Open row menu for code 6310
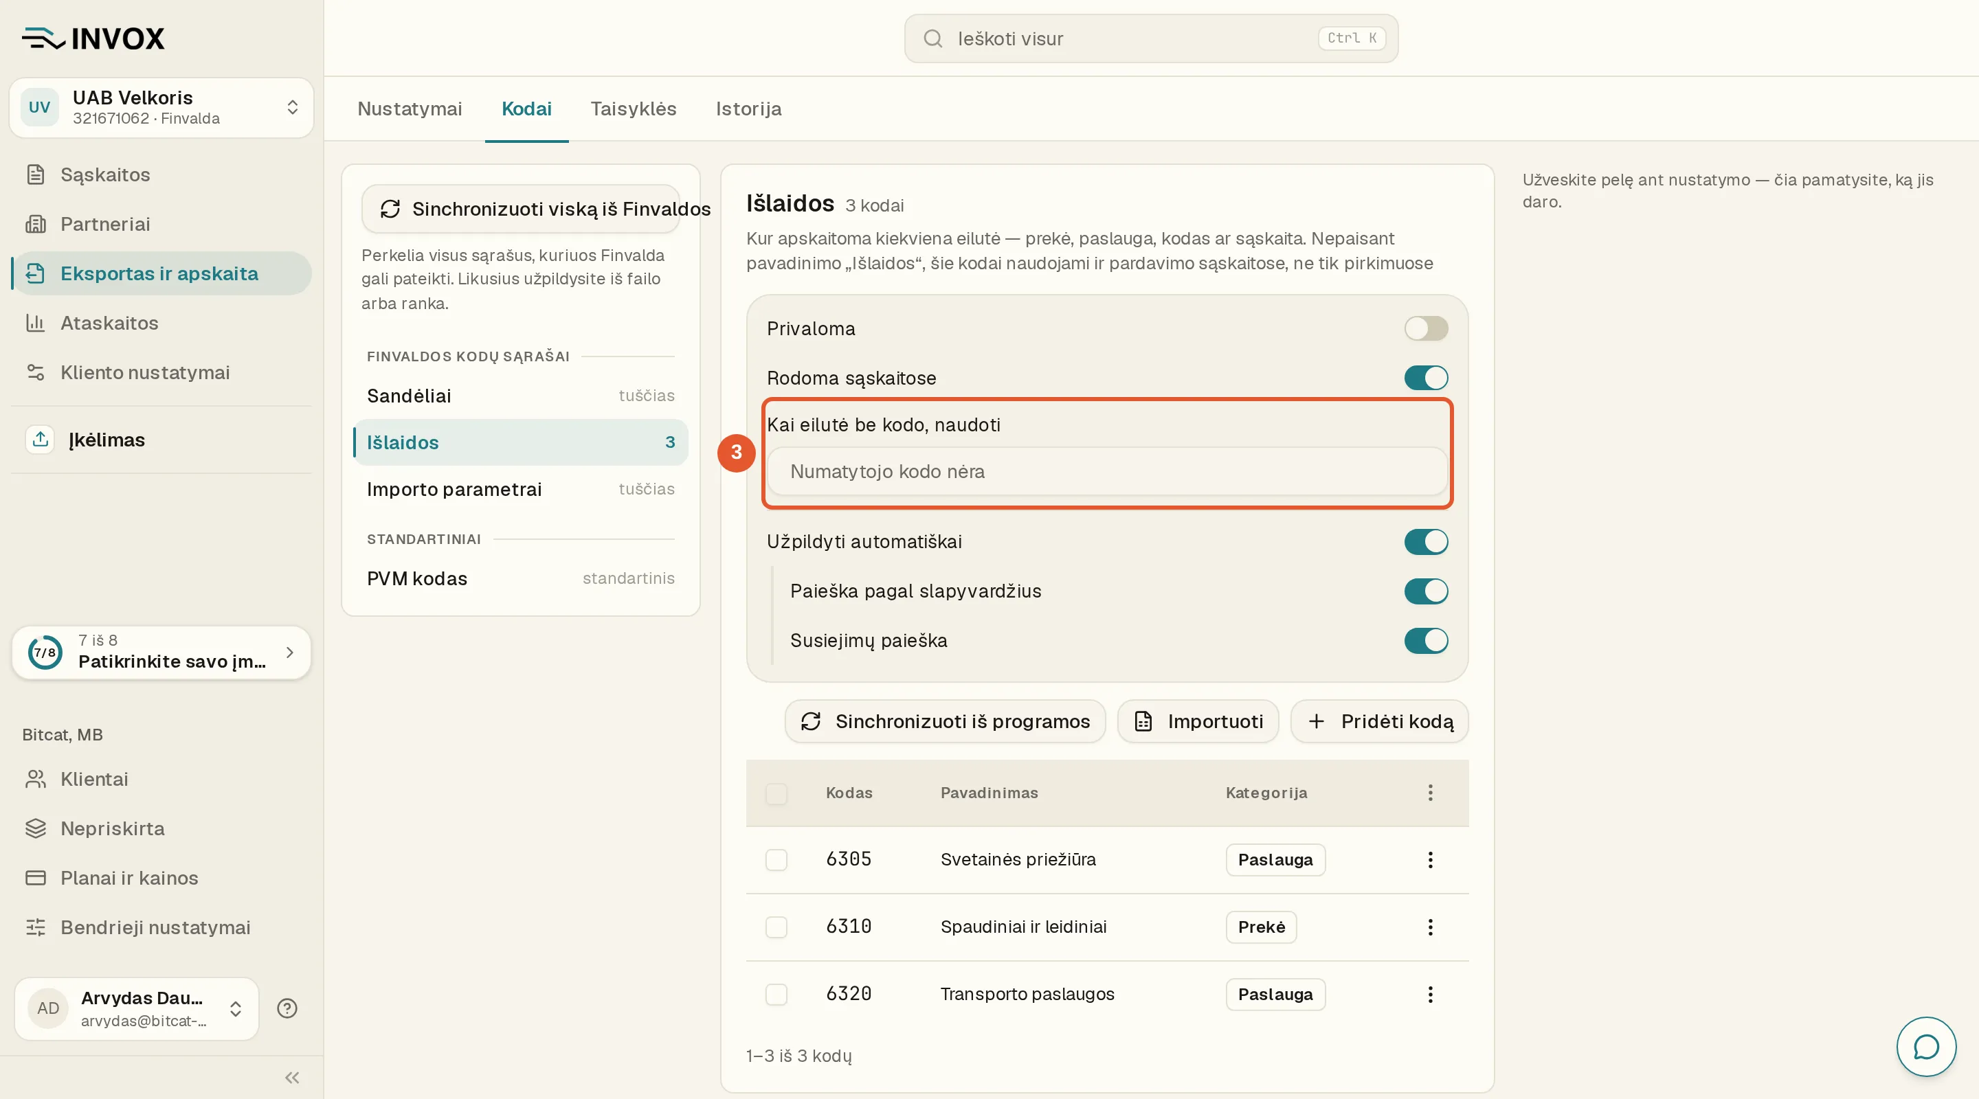The height and width of the screenshot is (1099, 1979). pyautogui.click(x=1430, y=927)
